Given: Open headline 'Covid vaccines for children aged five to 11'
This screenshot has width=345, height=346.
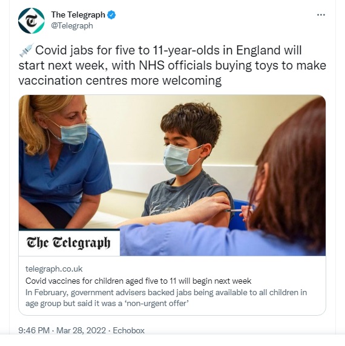Looking at the screenshot, I should pos(139,281).
